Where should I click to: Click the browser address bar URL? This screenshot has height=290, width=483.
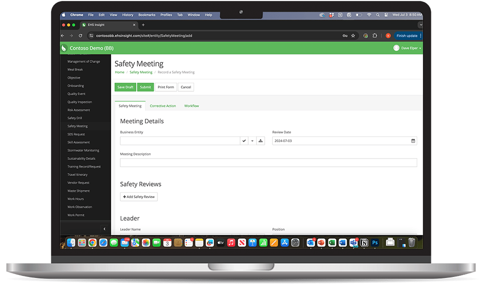coord(144,36)
